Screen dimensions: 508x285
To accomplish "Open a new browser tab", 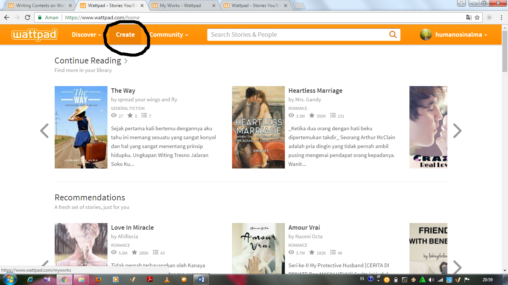I will (x=299, y=6).
